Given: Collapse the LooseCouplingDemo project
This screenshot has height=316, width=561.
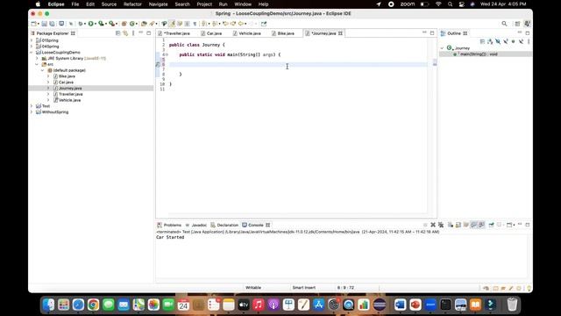Looking at the screenshot, I should (x=32, y=53).
